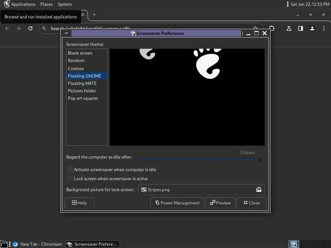
Task: Click the file browse icon in picture chooser
Action: (x=259, y=190)
